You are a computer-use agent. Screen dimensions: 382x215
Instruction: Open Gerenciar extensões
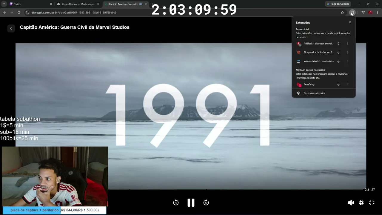(324, 93)
